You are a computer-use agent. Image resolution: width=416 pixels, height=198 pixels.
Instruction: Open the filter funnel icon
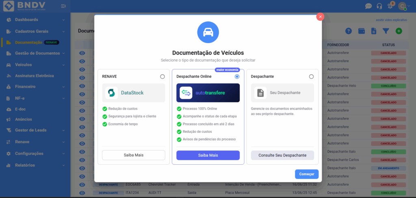(x=386, y=31)
